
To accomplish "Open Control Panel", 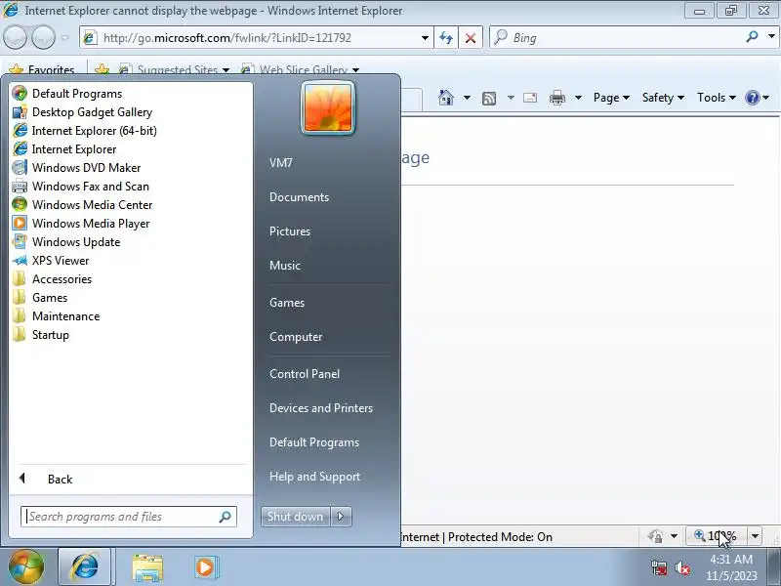I will click(305, 374).
